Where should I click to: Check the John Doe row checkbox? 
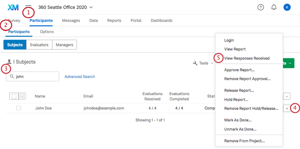[19, 108]
